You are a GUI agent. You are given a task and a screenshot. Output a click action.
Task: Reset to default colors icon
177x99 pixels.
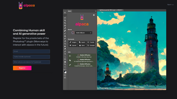(64, 69)
